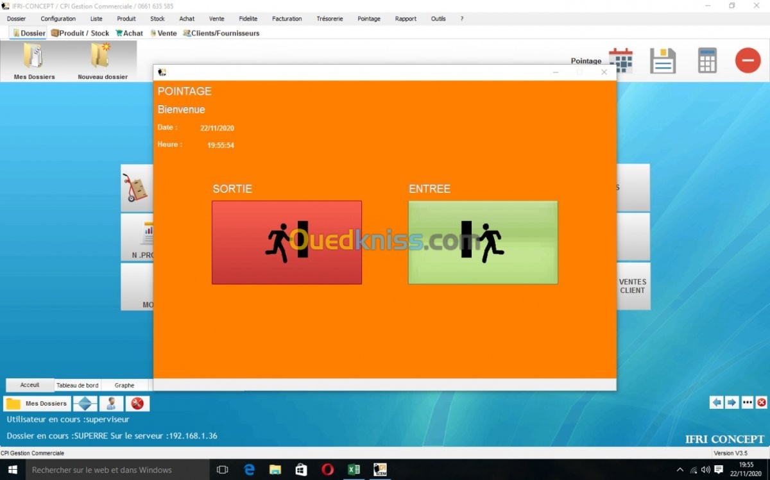Select the Produit / Stock toolbar tab

80,33
